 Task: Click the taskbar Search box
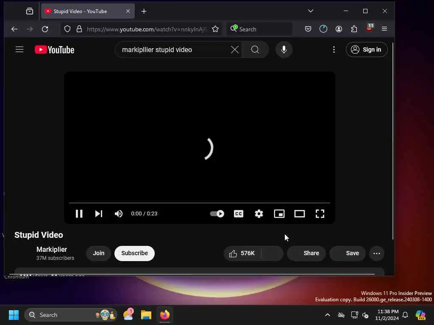(71, 315)
